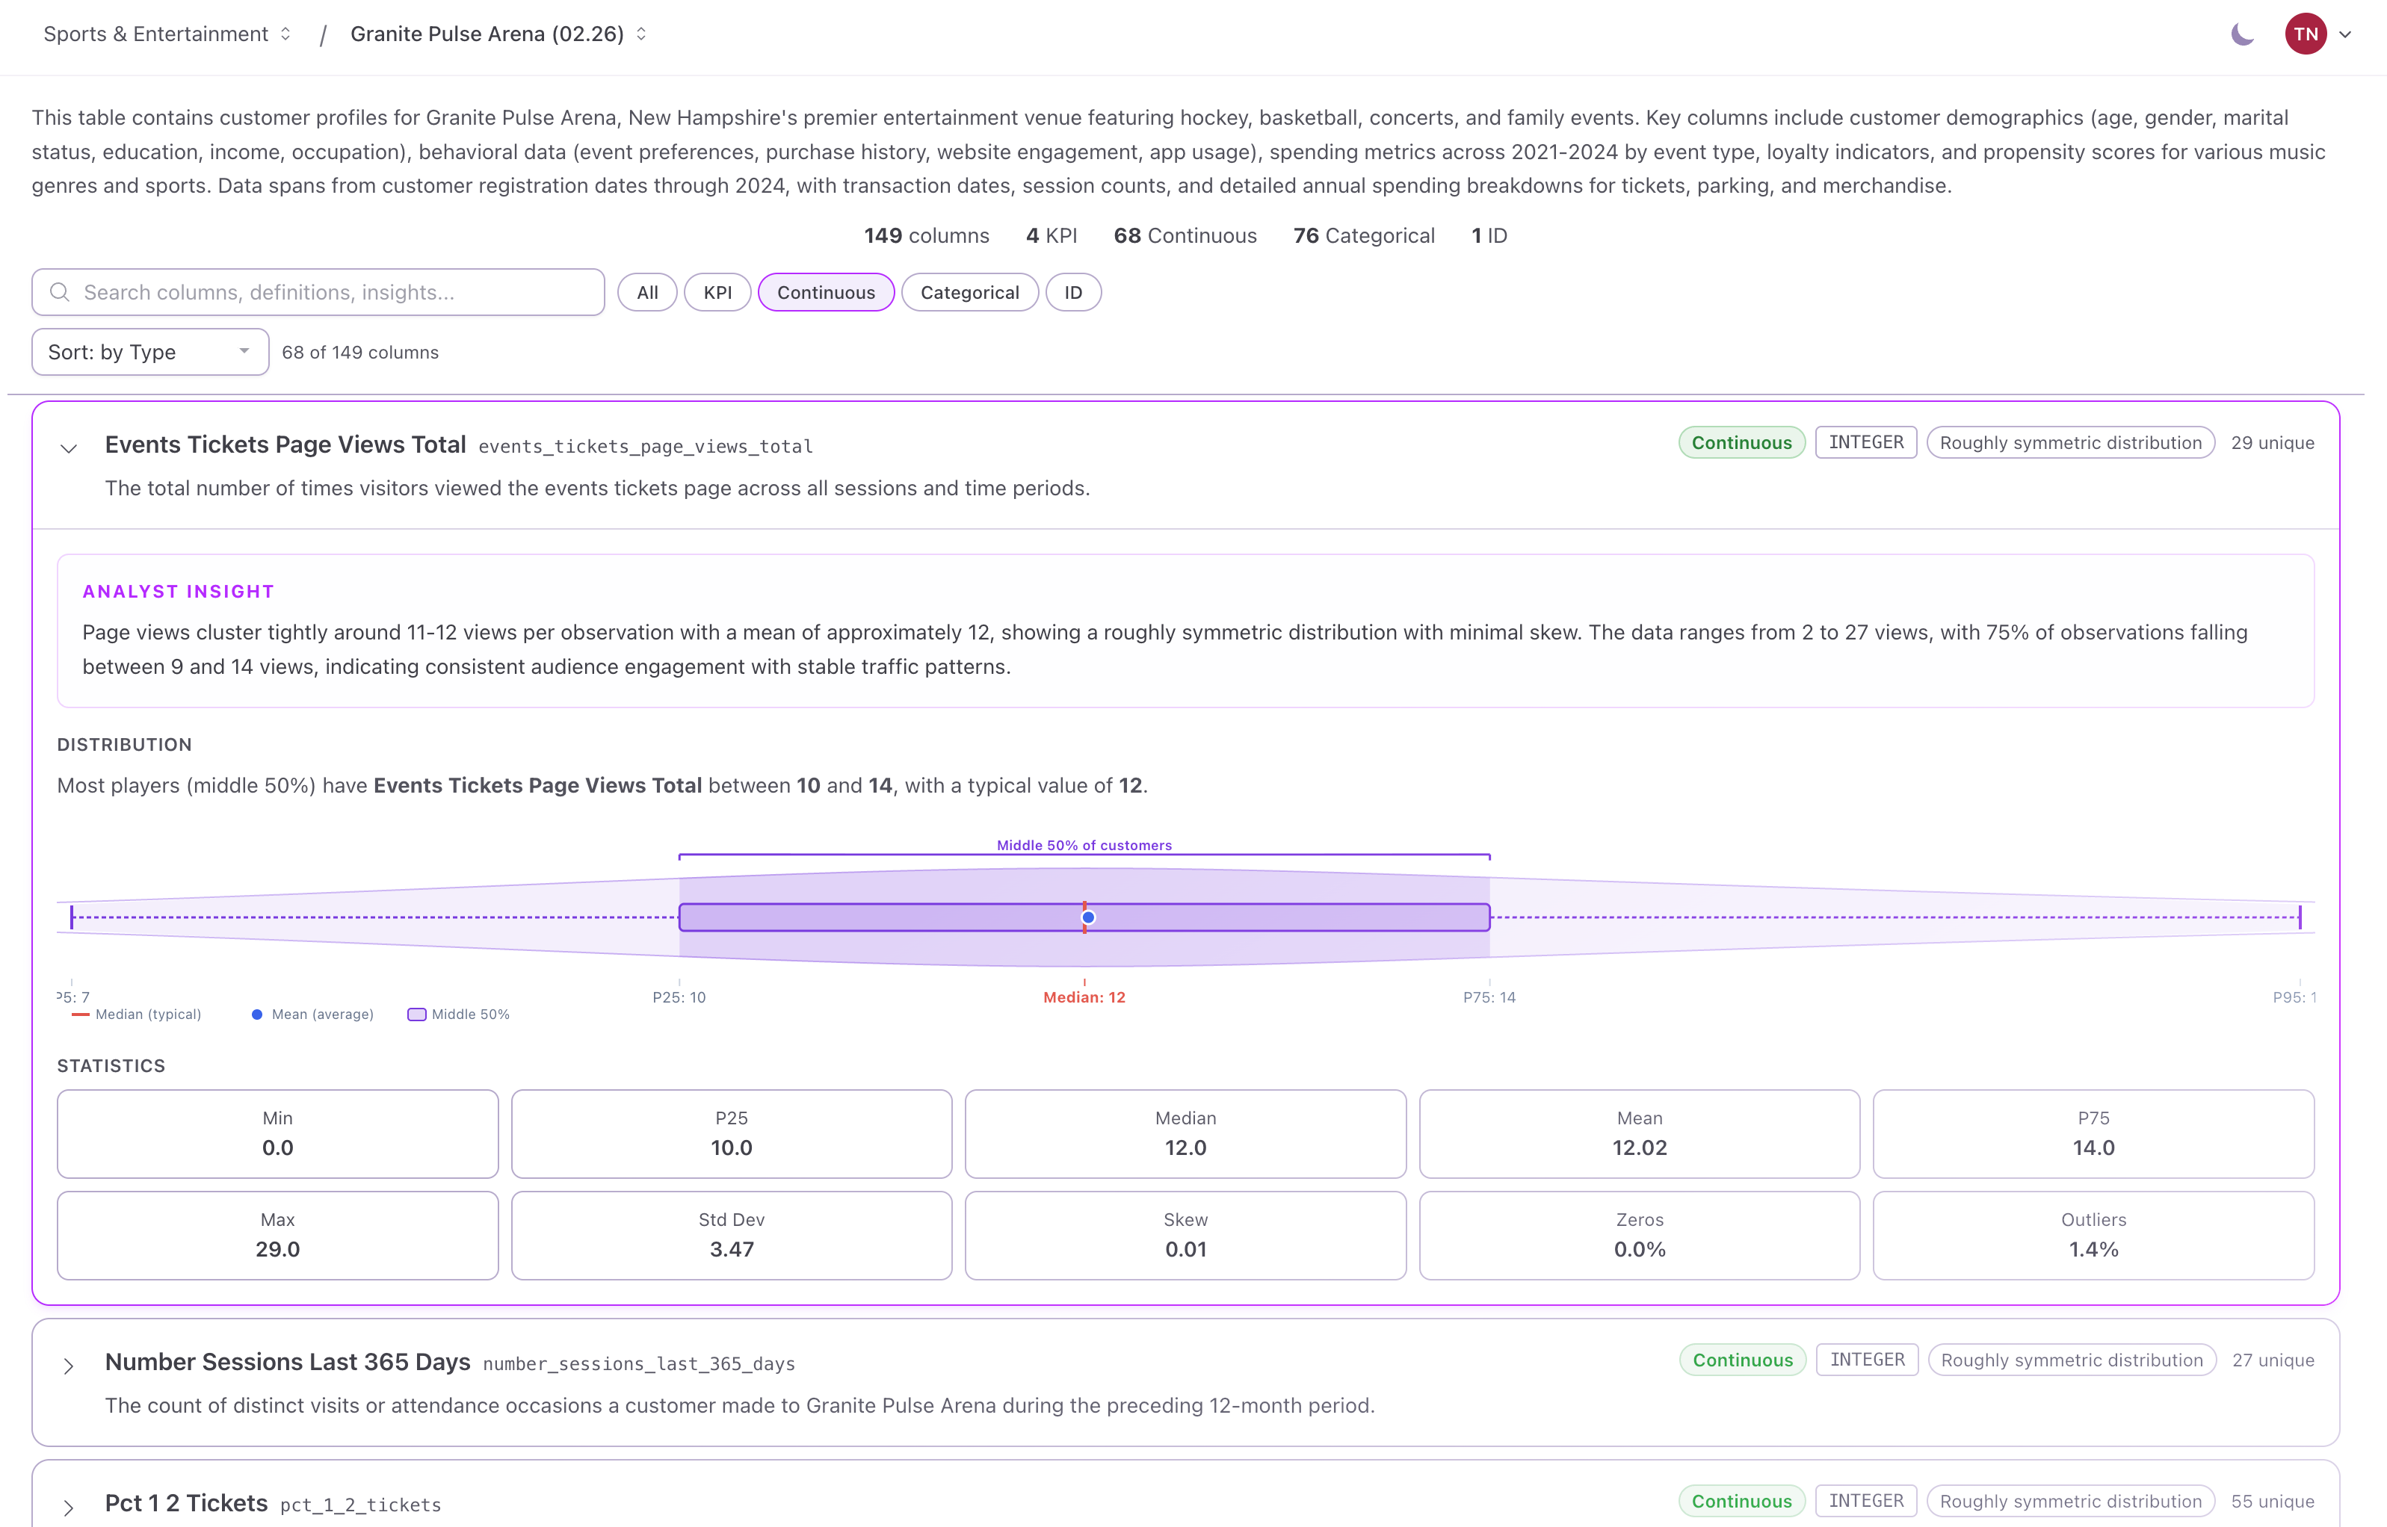The image size is (2387, 1527).
Task: Click INTEGER badge on Number Sessions row
Action: coord(1866,1360)
